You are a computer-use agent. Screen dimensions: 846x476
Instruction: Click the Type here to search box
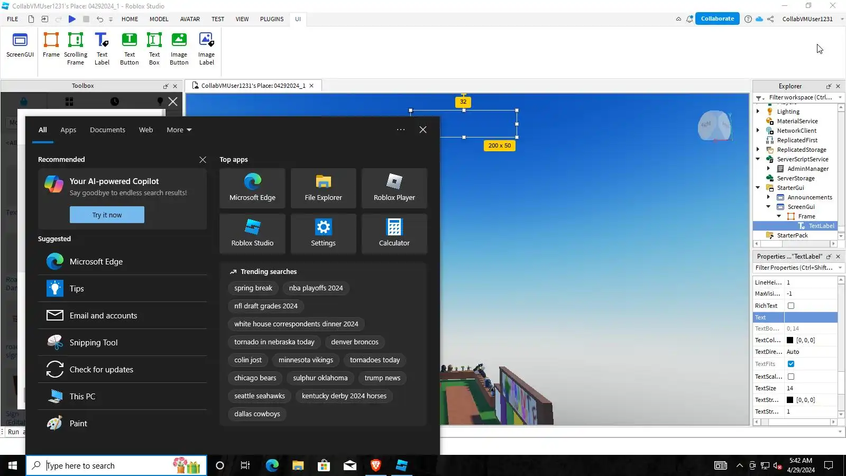(116, 465)
